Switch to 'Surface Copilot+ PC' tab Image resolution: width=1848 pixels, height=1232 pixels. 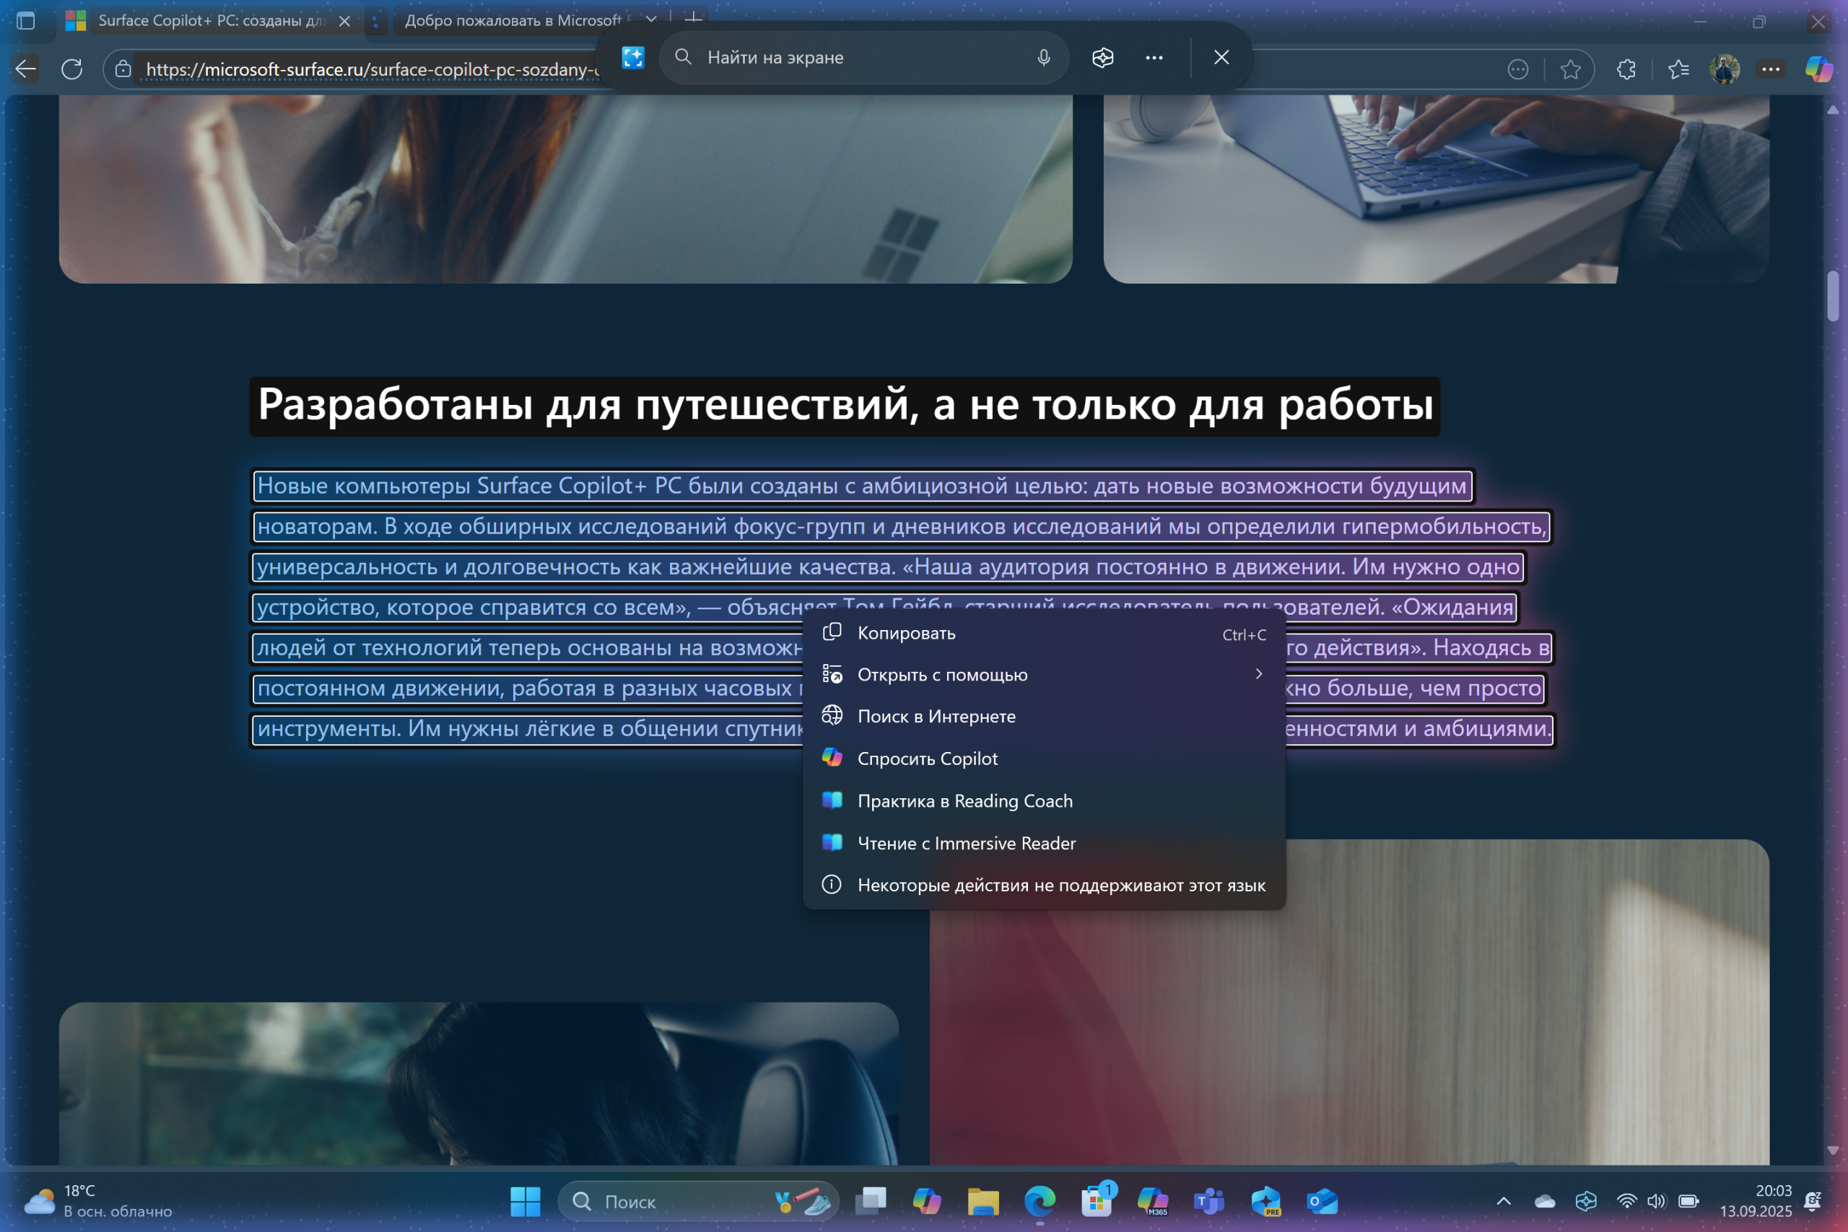pos(208,20)
